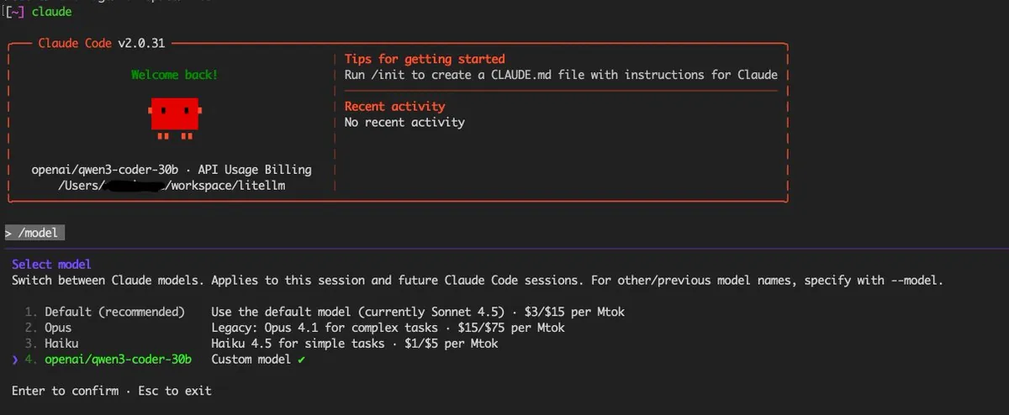Click the Enter to confirm hint
This screenshot has width=1009, height=415.
pos(65,391)
